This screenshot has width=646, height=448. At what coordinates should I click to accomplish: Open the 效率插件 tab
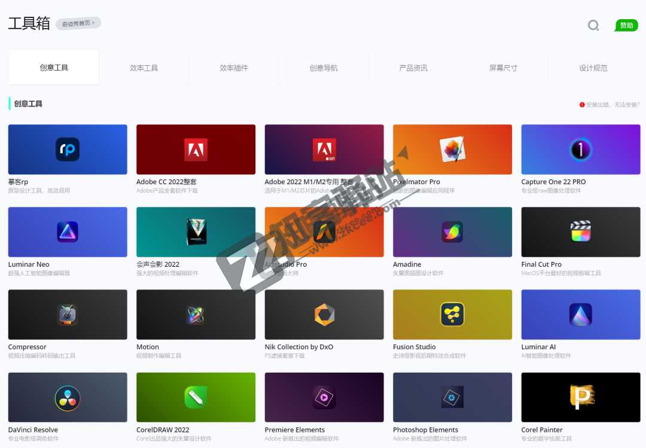(234, 68)
